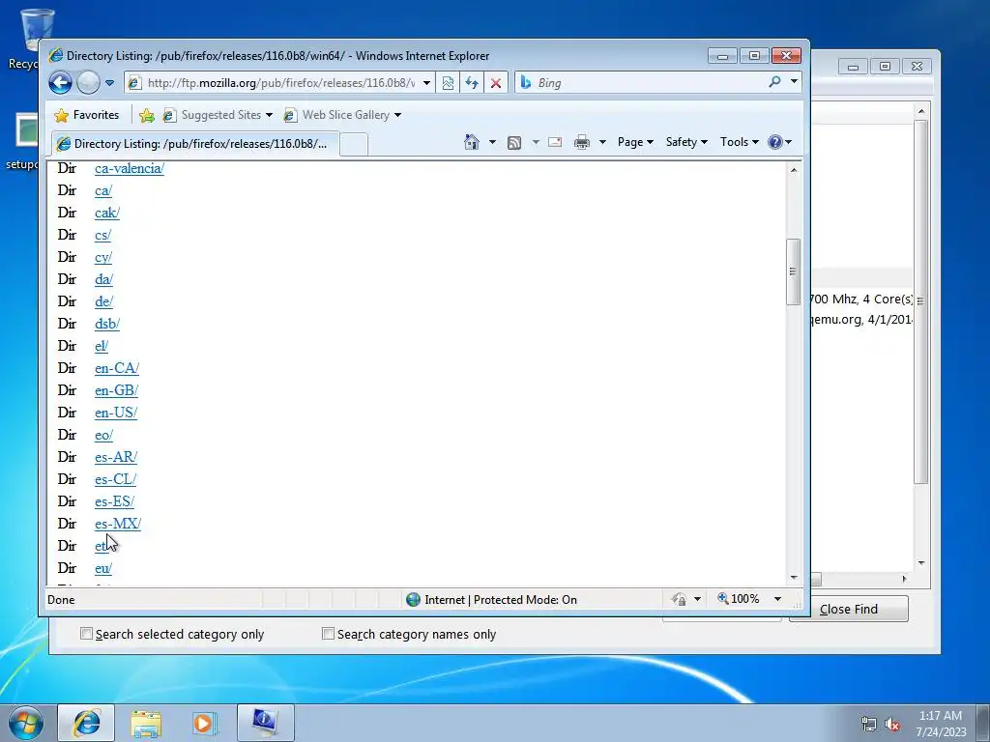This screenshot has width=990, height=742.
Task: Open the es-MX/ directory link
Action: tap(118, 524)
